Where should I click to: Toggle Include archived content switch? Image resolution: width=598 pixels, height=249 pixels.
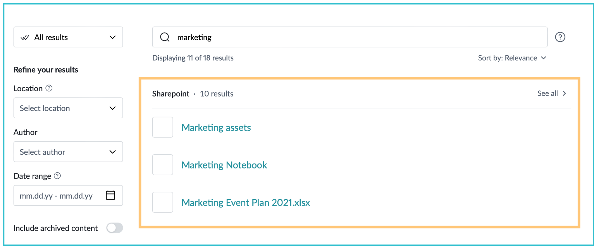(115, 228)
